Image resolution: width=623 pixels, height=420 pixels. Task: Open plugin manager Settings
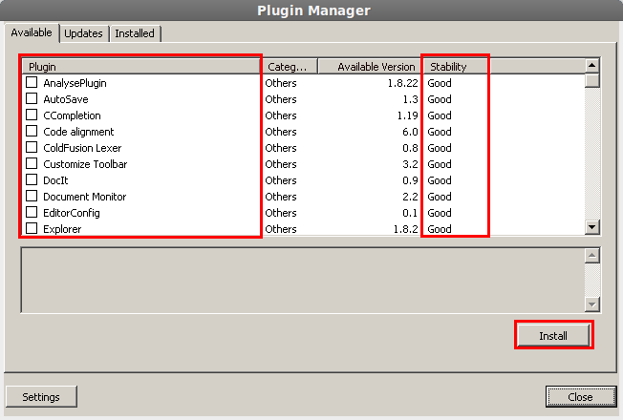(41, 397)
